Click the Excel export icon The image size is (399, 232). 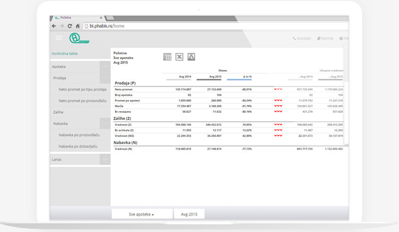click(x=179, y=57)
